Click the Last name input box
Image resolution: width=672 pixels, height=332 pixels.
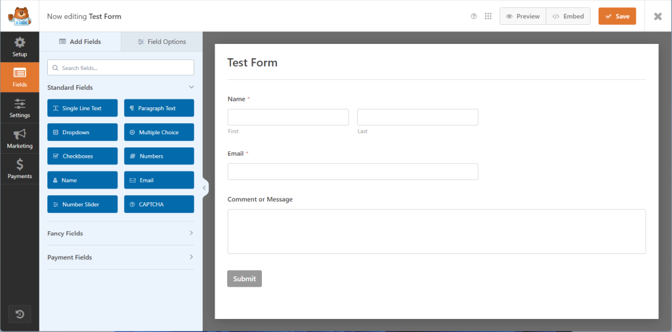[x=417, y=117]
